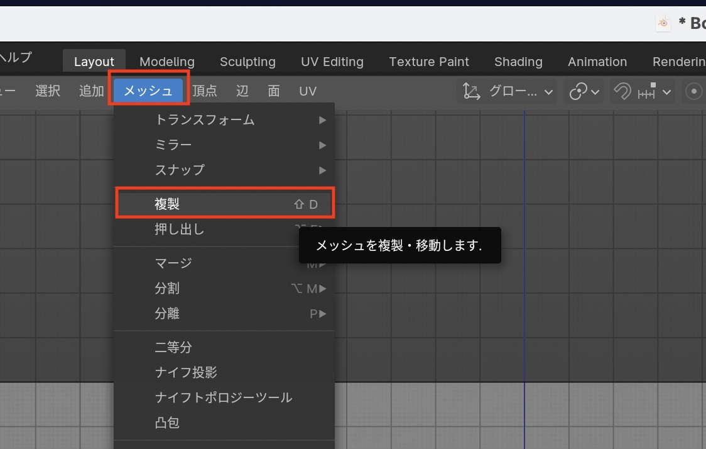Choose 押し出し in the mesh menu

coord(180,230)
